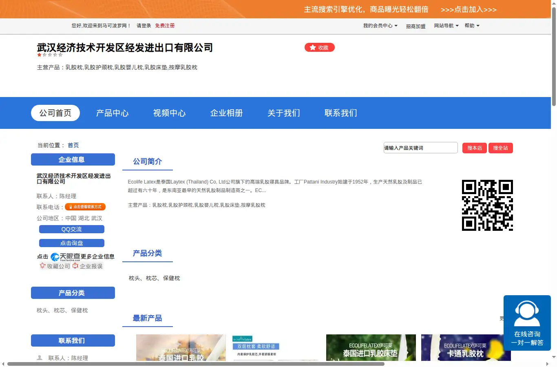Click the QQ交流 button
Screen dimensions: 557x367
pos(72,229)
